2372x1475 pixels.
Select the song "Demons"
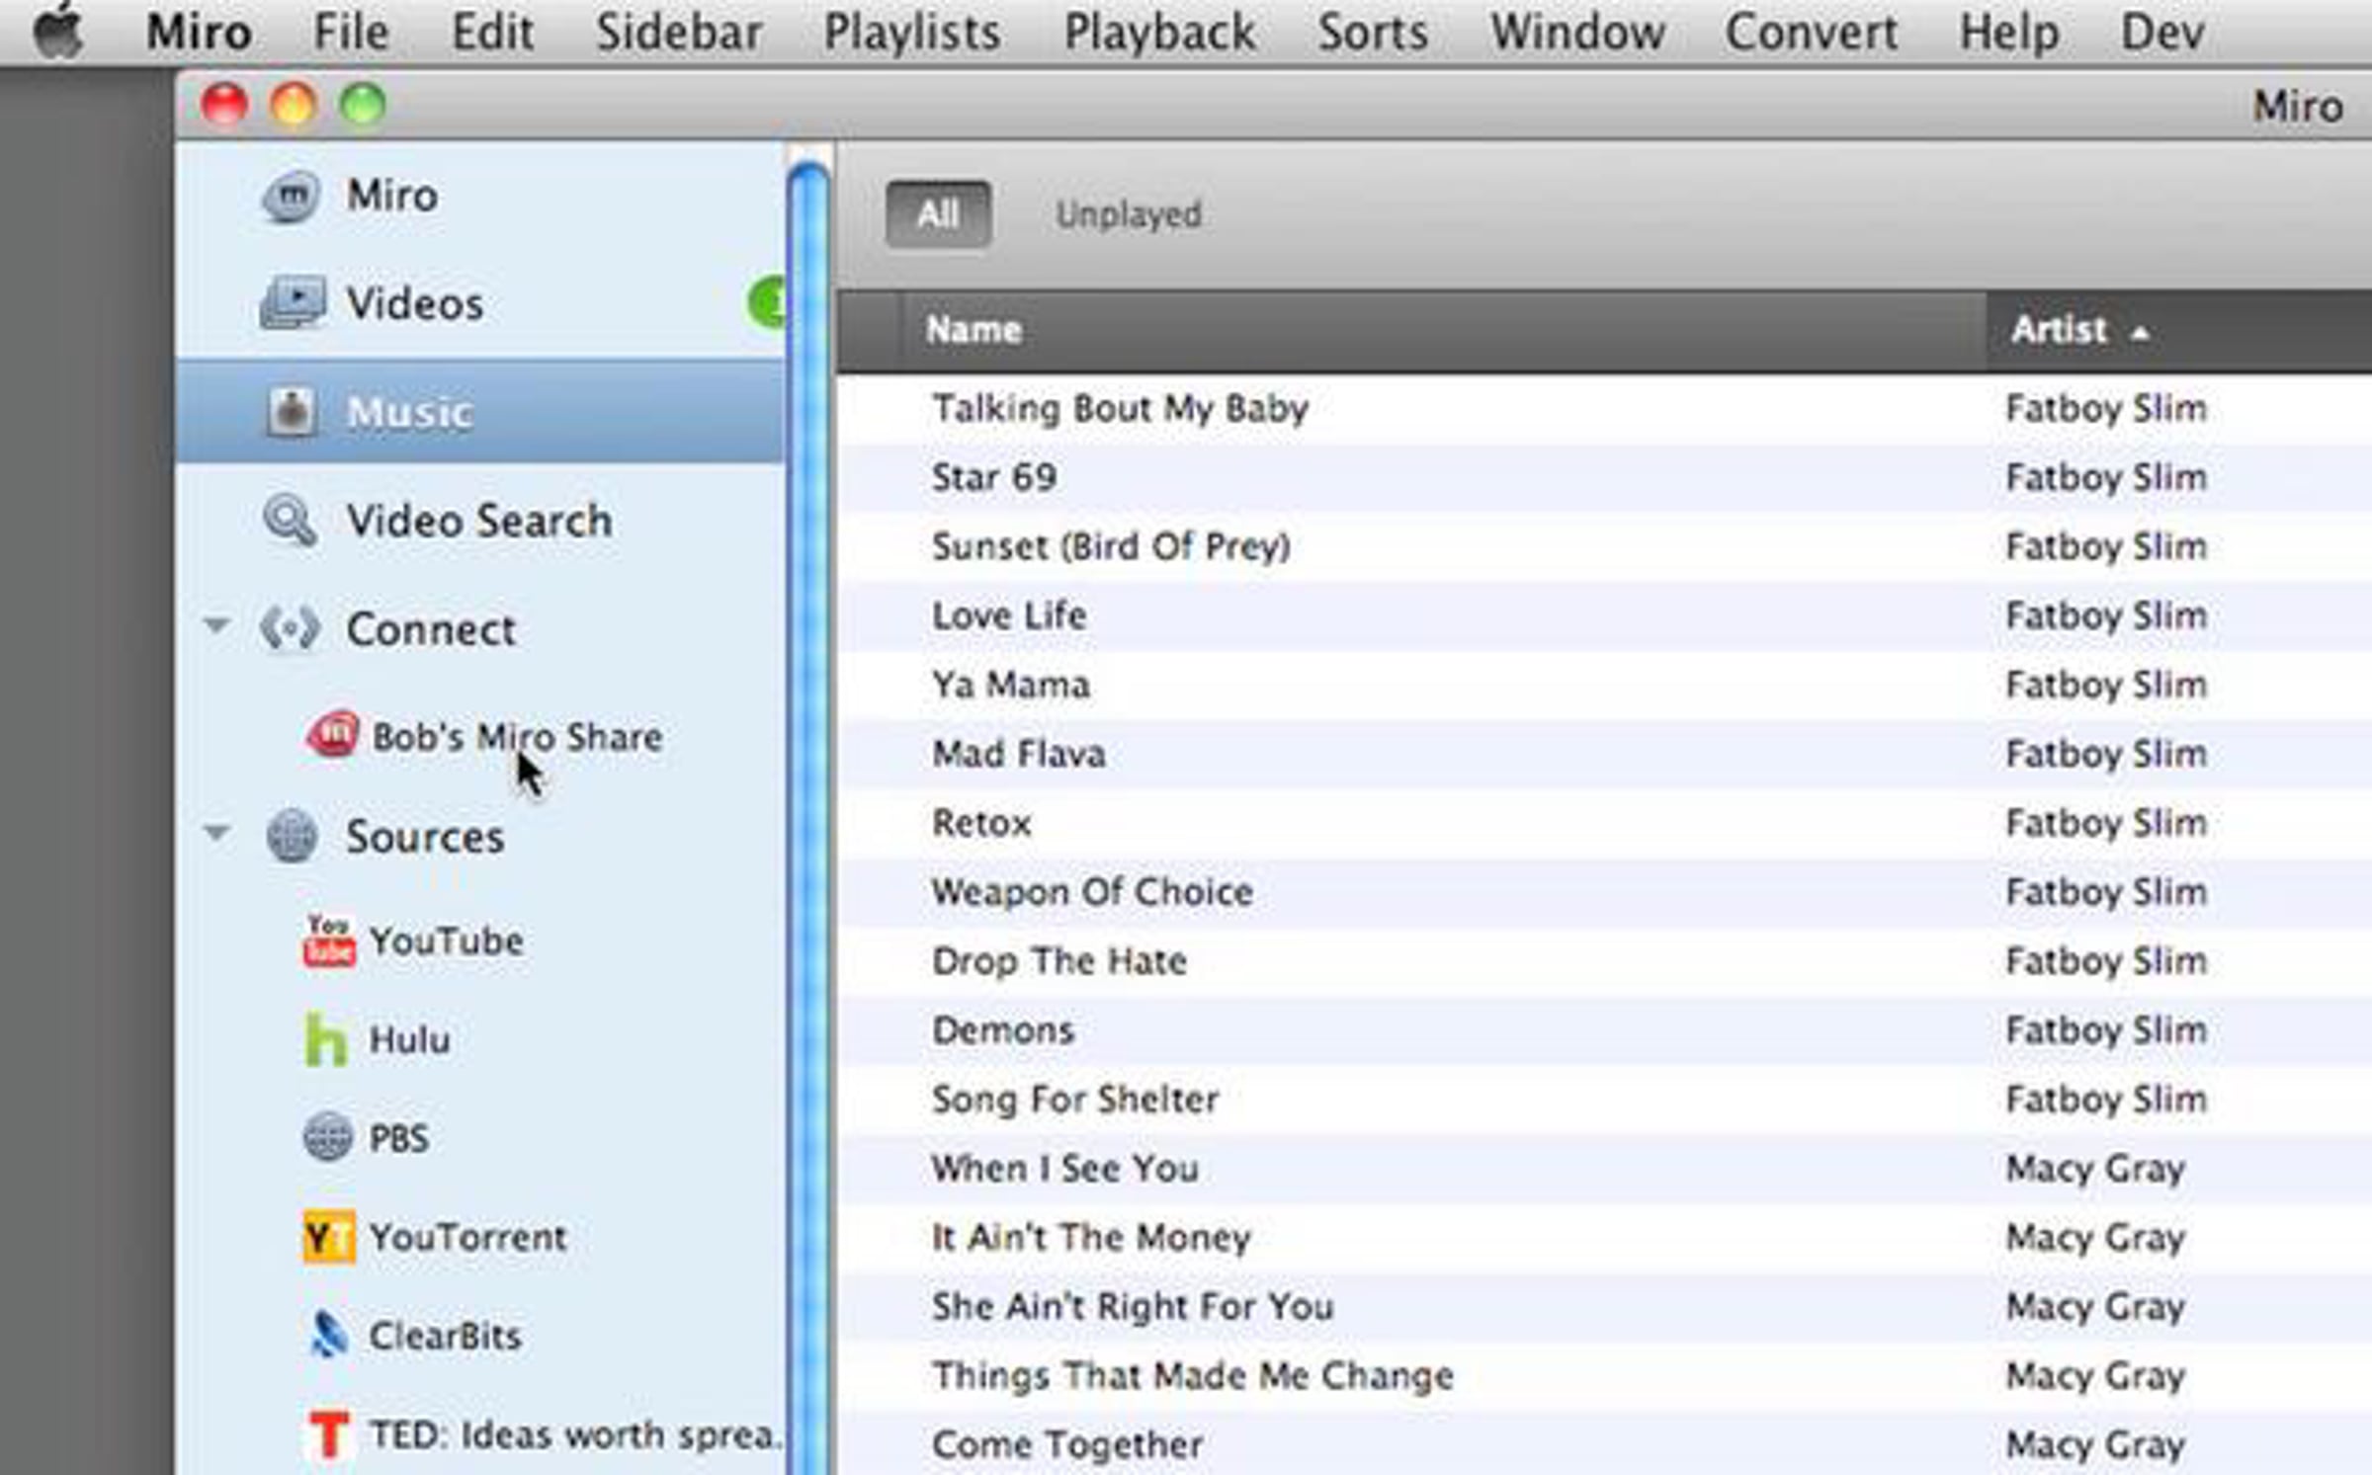click(x=1003, y=1030)
